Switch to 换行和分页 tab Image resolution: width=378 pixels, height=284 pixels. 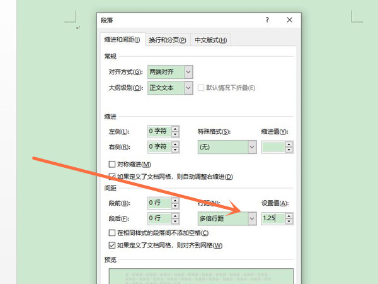click(x=167, y=40)
